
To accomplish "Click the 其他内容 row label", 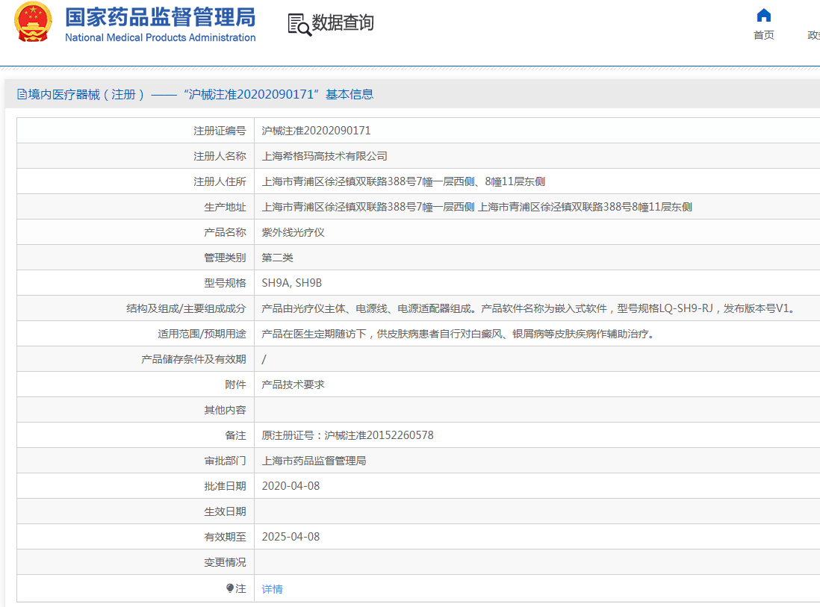I will pyautogui.click(x=225, y=410).
